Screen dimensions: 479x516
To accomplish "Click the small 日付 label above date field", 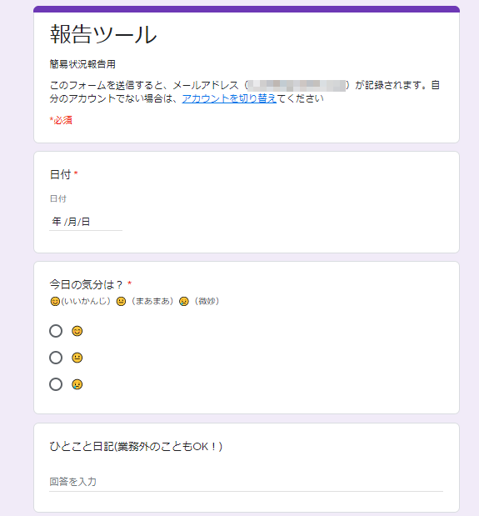I will tap(57, 198).
